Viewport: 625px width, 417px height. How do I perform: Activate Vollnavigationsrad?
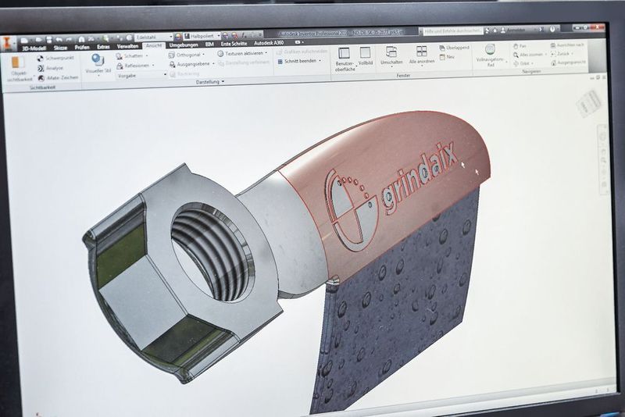click(491, 55)
